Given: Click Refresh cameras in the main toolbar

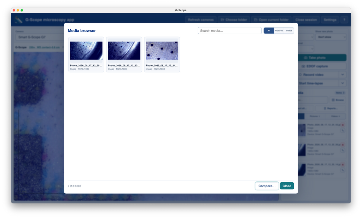Looking at the screenshot, I should 201,20.
